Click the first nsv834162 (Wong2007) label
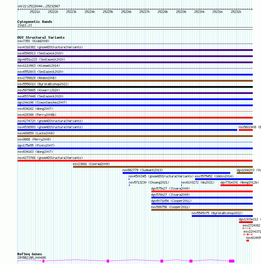The height and width of the screenshot is (264, 261). [x=35, y=109]
